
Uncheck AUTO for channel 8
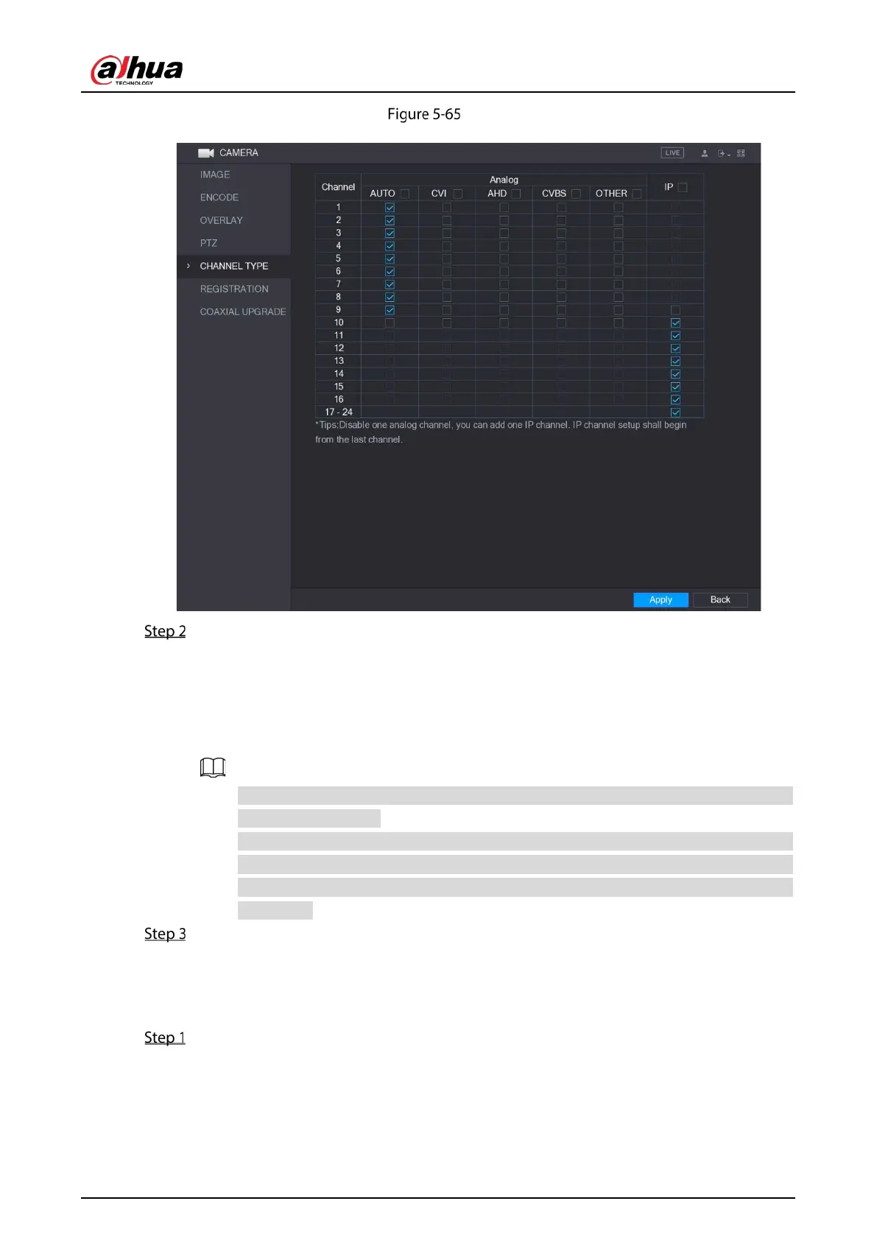tap(390, 297)
